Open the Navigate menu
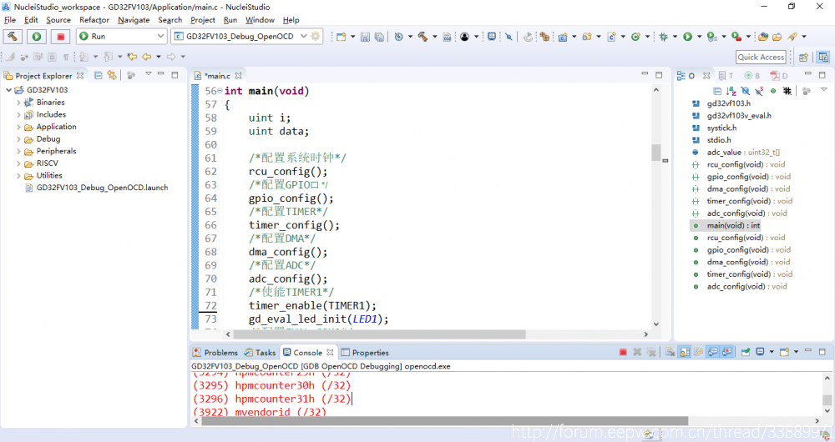This screenshot has width=835, height=442. coord(134,20)
